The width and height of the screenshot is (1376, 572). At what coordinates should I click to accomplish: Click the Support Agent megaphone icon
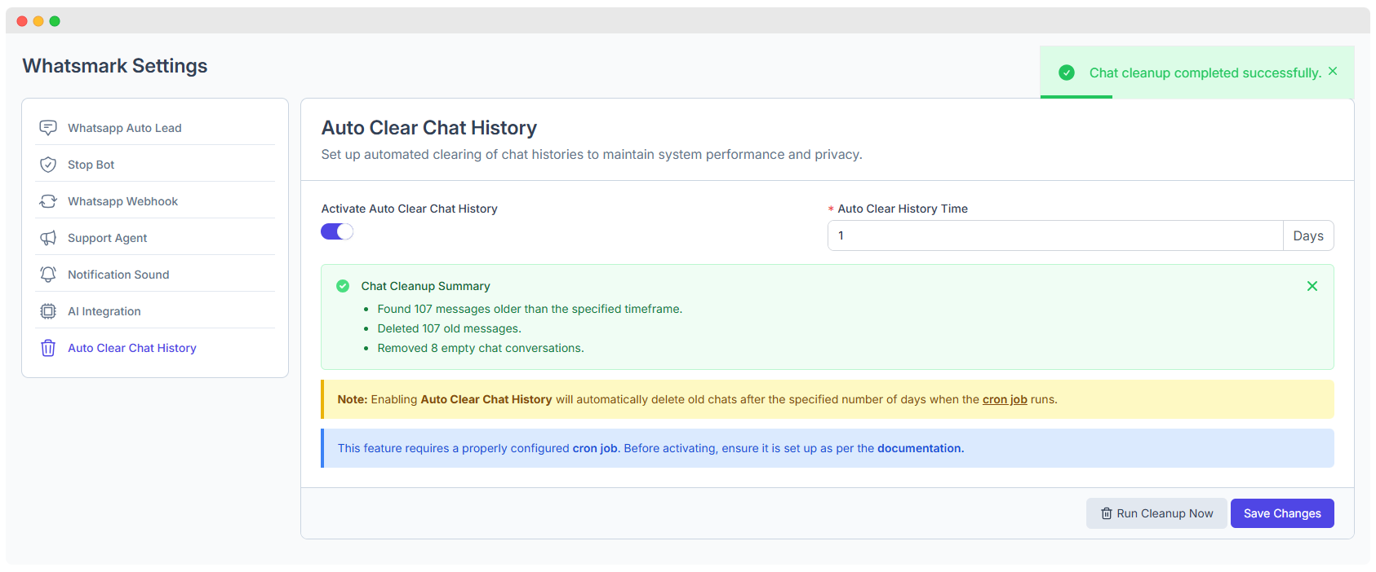tap(48, 238)
